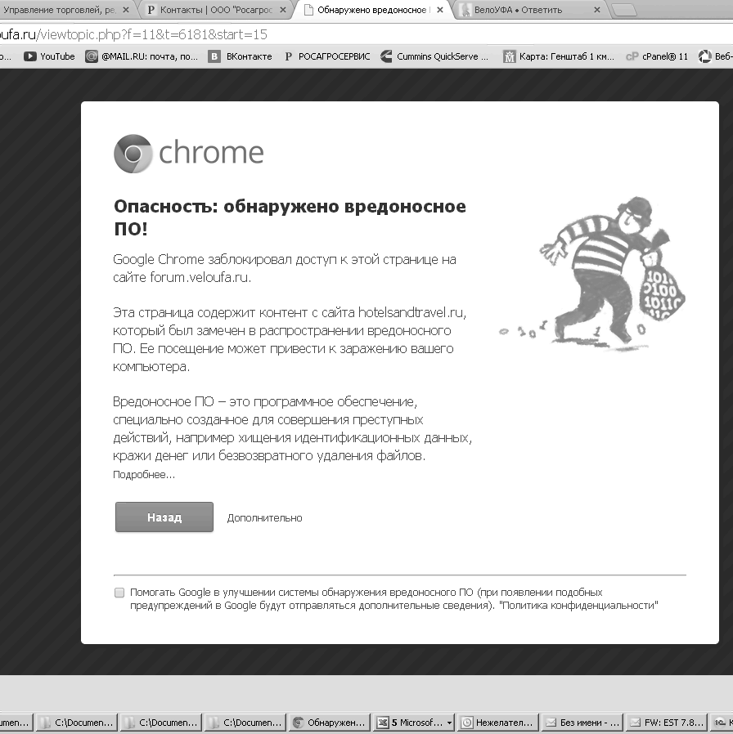The height and width of the screenshot is (734, 733).
Task: Enable the Помогать Google checkbox
Action: [119, 593]
